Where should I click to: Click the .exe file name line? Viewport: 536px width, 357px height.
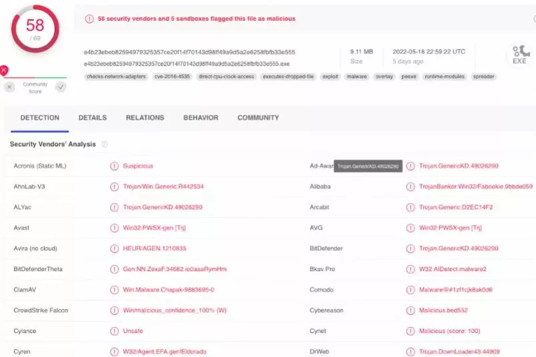(x=187, y=64)
